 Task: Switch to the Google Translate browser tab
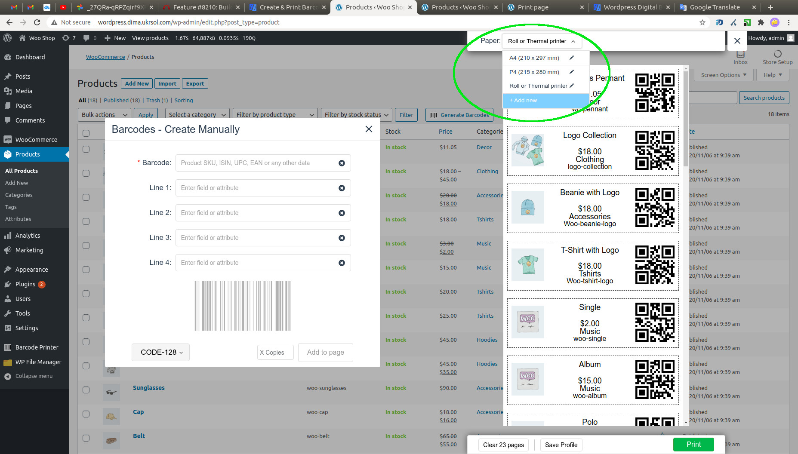718,7
